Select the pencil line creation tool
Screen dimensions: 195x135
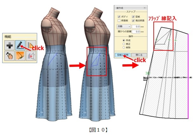pyautogui.click(x=21, y=45)
